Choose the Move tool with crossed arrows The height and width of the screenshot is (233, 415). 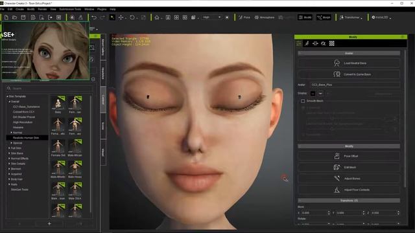click(x=121, y=17)
